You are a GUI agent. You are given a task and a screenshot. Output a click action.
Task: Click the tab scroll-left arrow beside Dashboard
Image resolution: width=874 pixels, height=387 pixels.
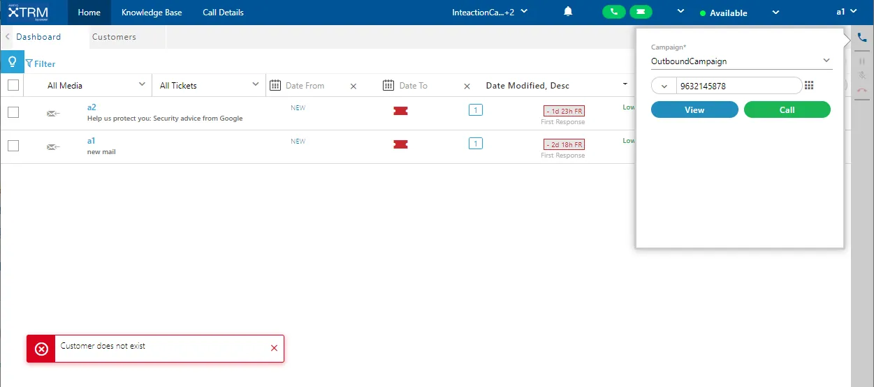(7, 37)
